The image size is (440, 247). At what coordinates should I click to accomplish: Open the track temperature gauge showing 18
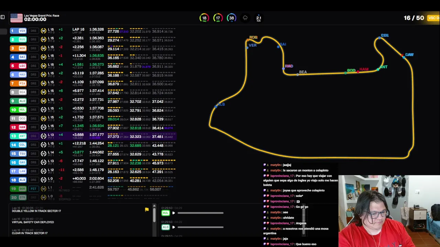click(x=204, y=18)
